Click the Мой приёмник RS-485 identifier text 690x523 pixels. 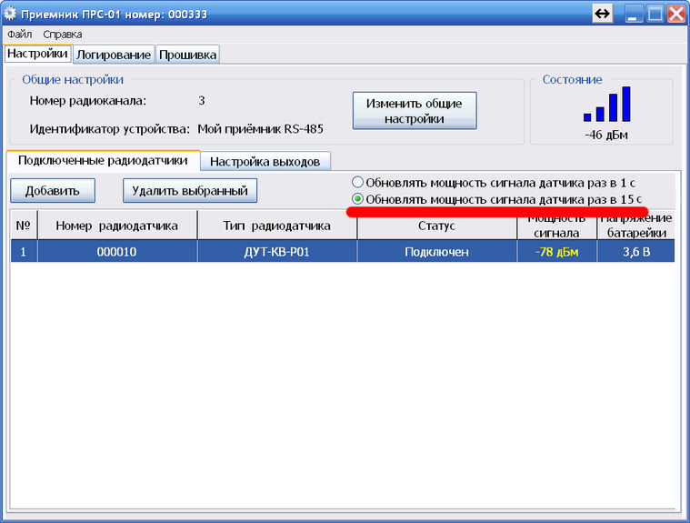tap(261, 129)
